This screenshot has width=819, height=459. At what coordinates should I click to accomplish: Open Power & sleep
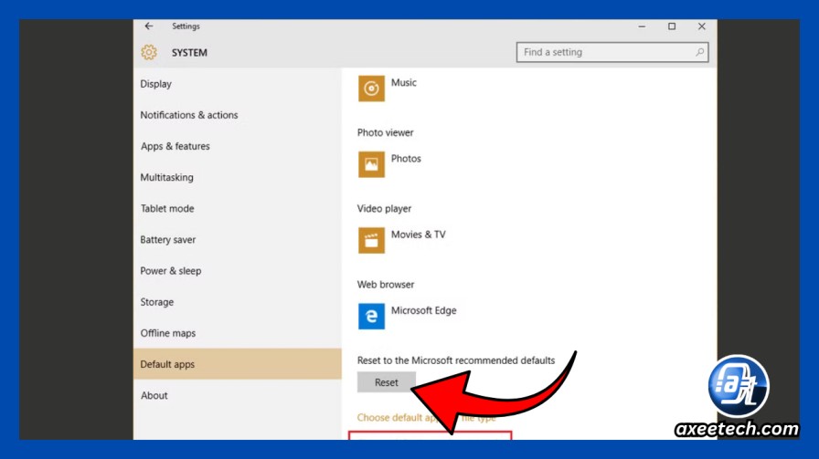click(170, 271)
